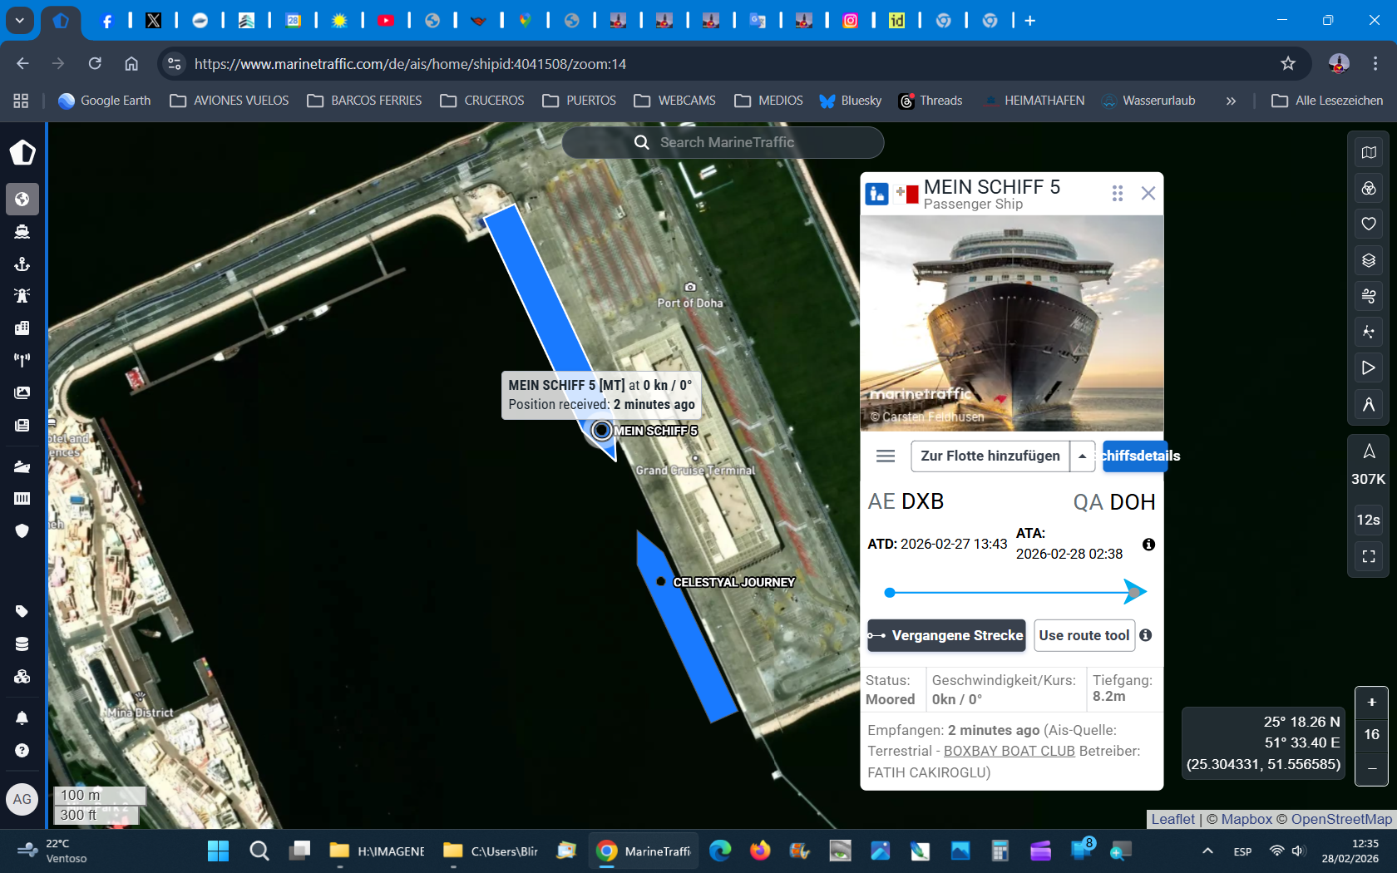The height and width of the screenshot is (873, 1397).
Task: Click the Vergangene Strecke button
Action: tap(946, 635)
